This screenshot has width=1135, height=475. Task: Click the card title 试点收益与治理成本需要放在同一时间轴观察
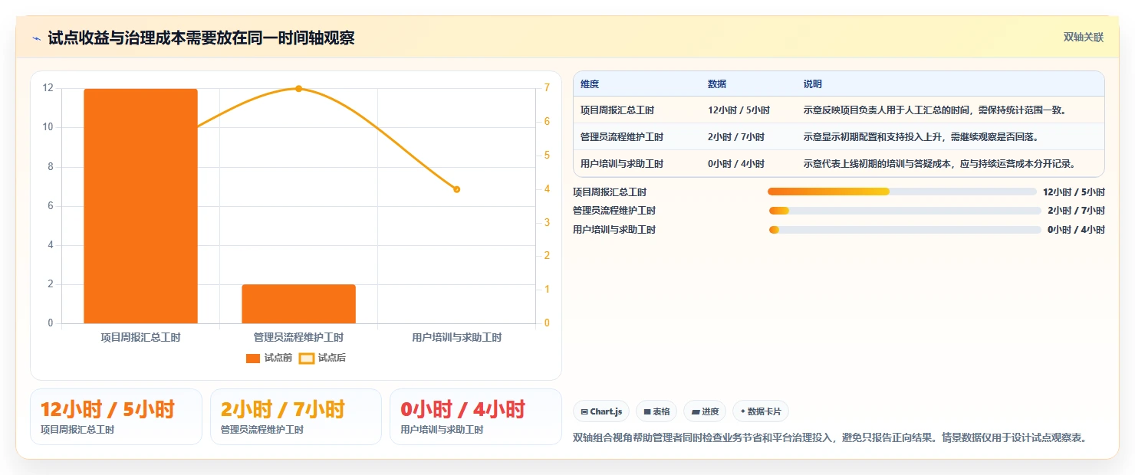(201, 38)
